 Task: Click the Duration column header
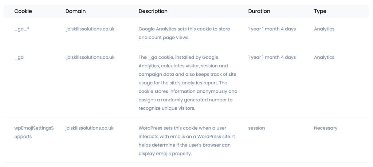[x=259, y=11]
